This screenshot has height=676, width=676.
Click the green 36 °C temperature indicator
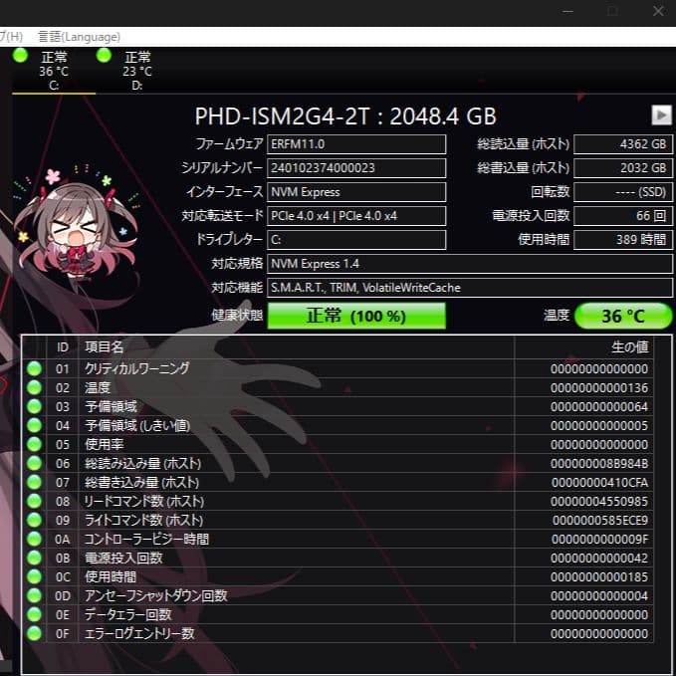(x=623, y=316)
